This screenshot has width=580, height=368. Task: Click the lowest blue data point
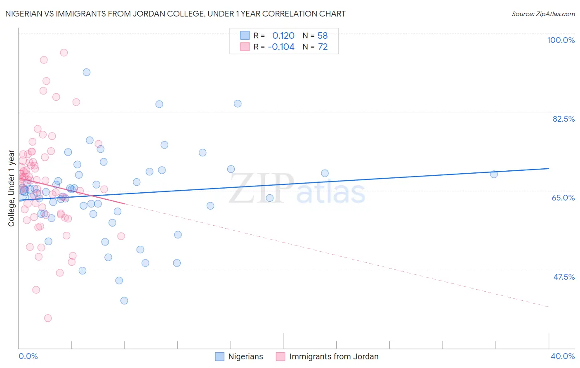124,300
